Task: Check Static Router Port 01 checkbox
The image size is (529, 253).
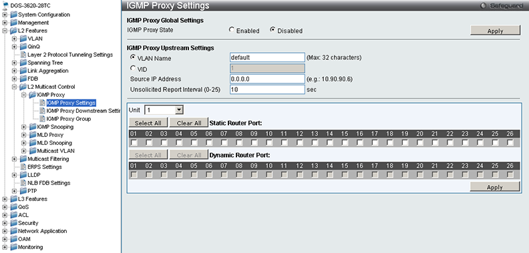Action: point(134,143)
